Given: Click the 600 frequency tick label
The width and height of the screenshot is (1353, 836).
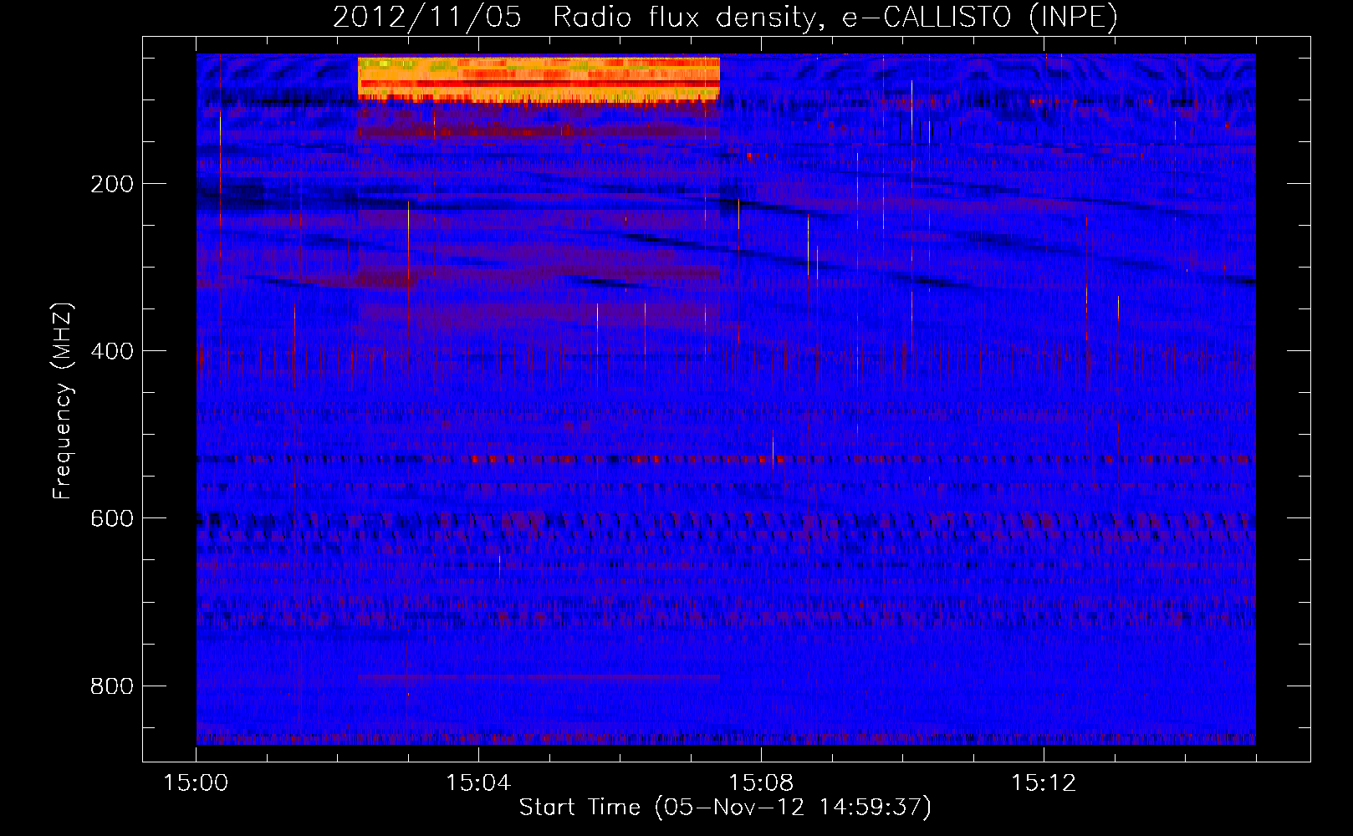Looking at the screenshot, I should (x=112, y=518).
